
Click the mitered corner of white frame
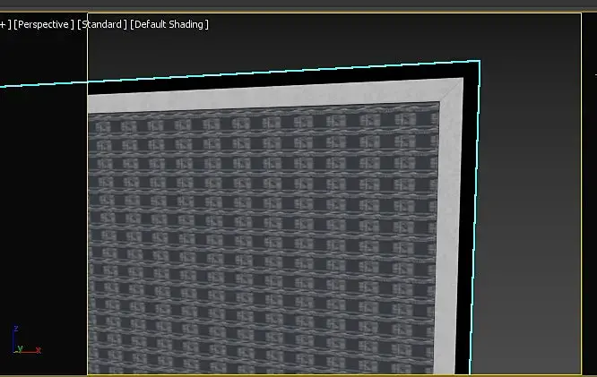pos(452,90)
